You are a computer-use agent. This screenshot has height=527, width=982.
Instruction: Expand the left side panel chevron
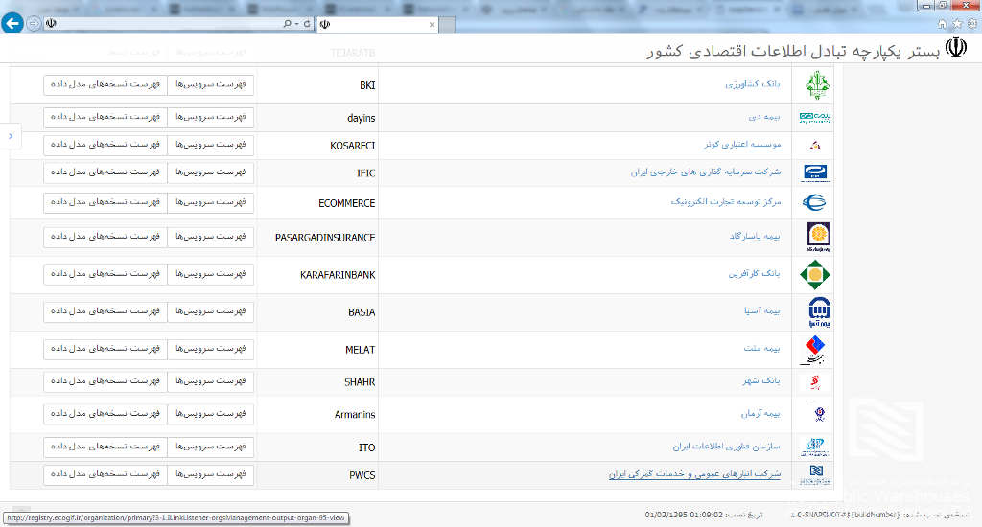point(11,136)
